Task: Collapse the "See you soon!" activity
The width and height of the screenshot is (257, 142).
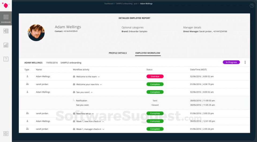Action: [92, 92]
